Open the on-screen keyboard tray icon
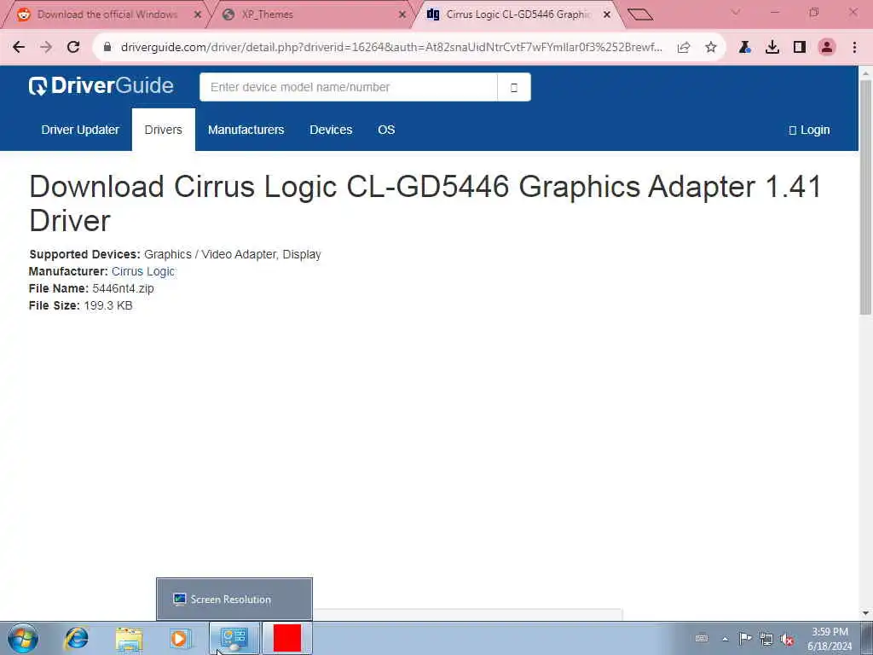This screenshot has height=655, width=873. 702,638
